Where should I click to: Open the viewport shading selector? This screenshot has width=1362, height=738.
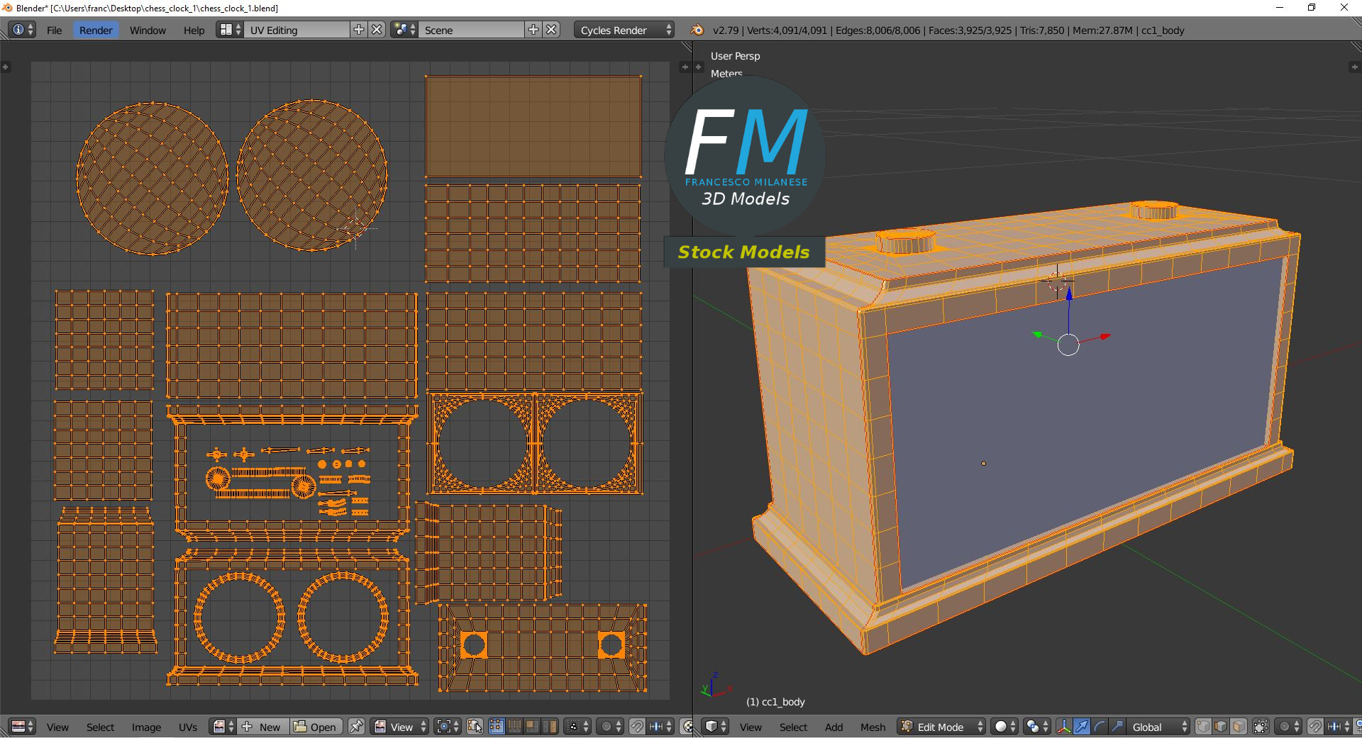tap(1004, 727)
